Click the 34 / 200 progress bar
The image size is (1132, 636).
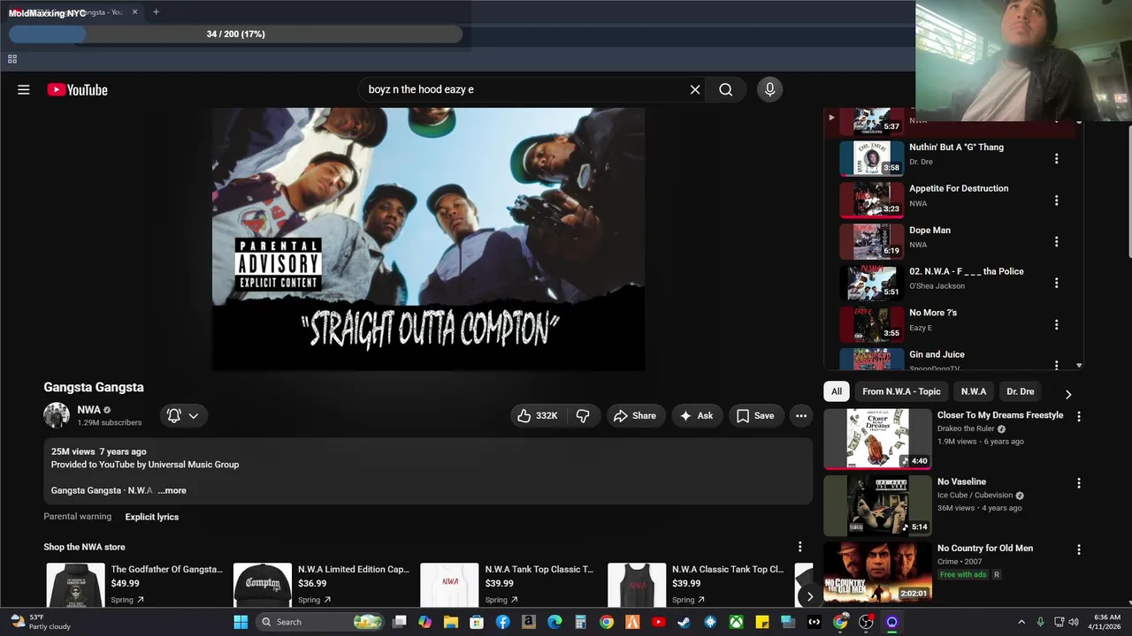[x=236, y=34]
